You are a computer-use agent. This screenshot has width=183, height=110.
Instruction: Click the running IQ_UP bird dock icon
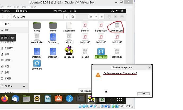[x=92, y=99]
